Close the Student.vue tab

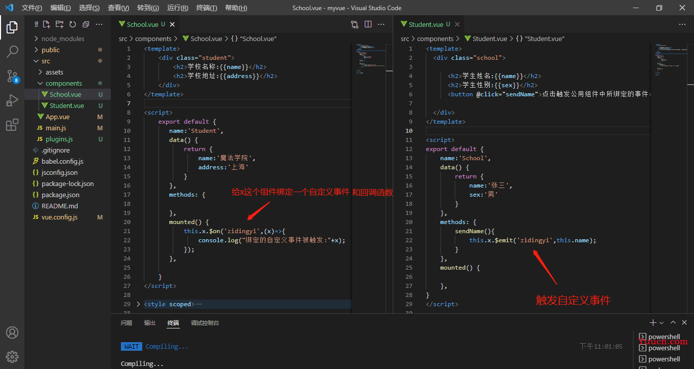(x=458, y=24)
